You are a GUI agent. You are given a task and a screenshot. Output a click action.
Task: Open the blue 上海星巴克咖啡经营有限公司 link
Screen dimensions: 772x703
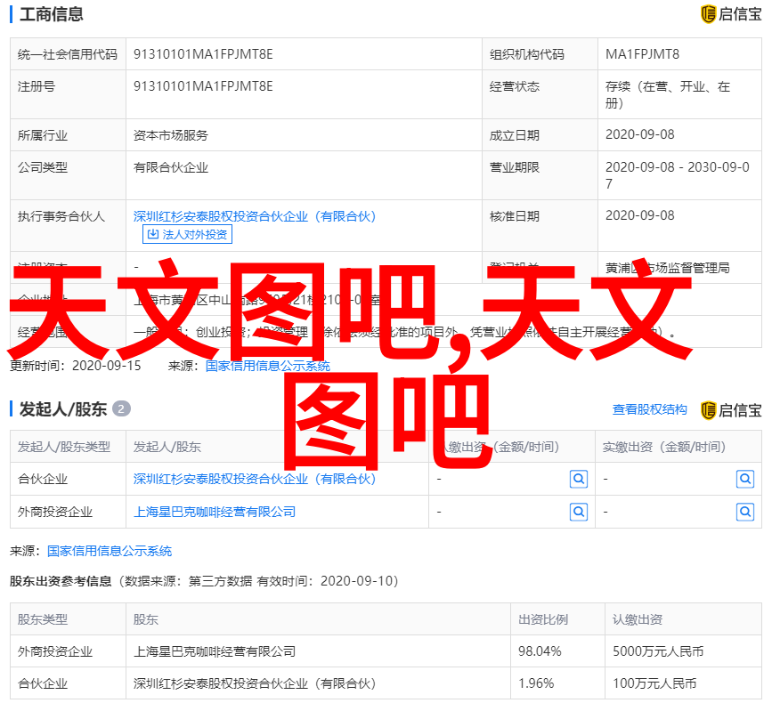215,513
